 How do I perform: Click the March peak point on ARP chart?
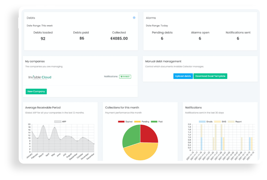tap(43, 126)
